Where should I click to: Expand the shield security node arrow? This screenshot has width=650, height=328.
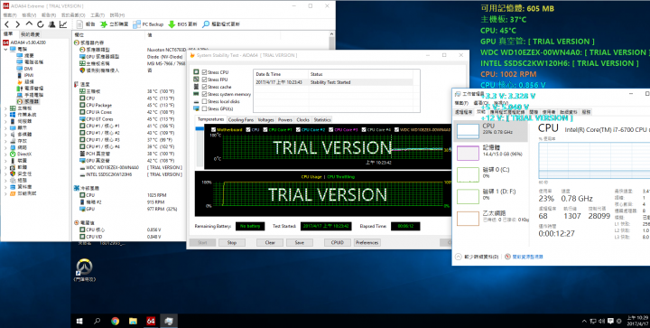(x=5, y=173)
